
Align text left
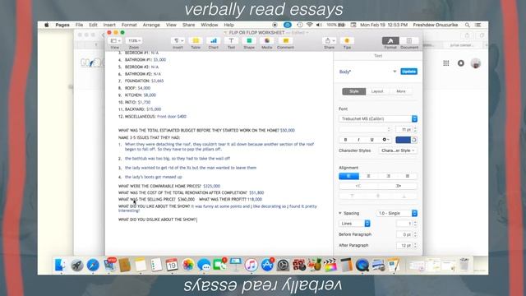tap(348, 176)
